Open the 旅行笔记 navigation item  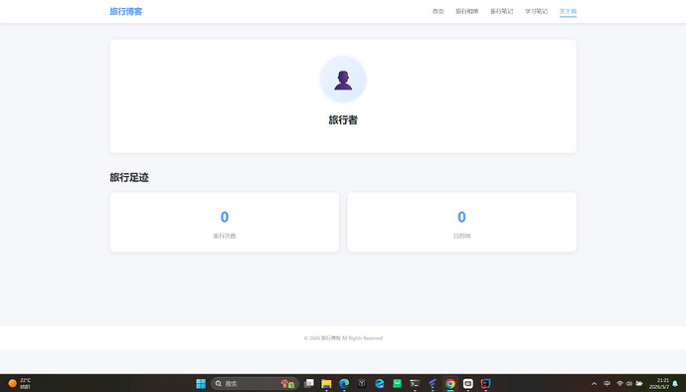(x=501, y=11)
